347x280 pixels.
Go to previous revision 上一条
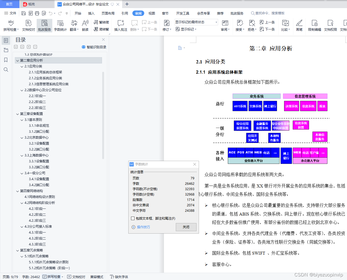tap(267, 22)
